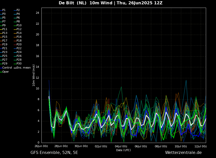This screenshot has height=158, width=216.
Task: Select the Ens. mean legend entry
Action: pyautogui.click(x=23, y=68)
